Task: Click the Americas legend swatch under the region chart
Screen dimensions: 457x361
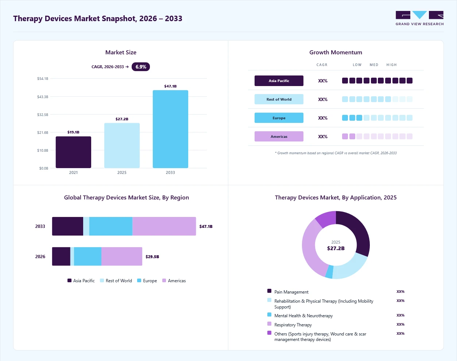Action: pyautogui.click(x=164, y=280)
